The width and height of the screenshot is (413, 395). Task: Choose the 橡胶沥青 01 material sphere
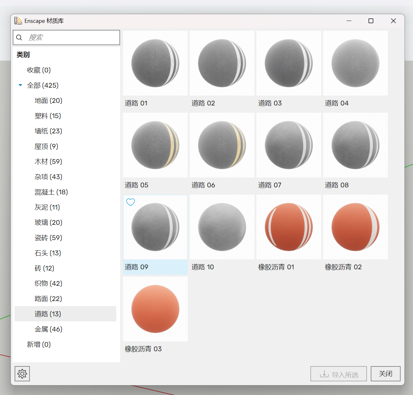pos(289,227)
